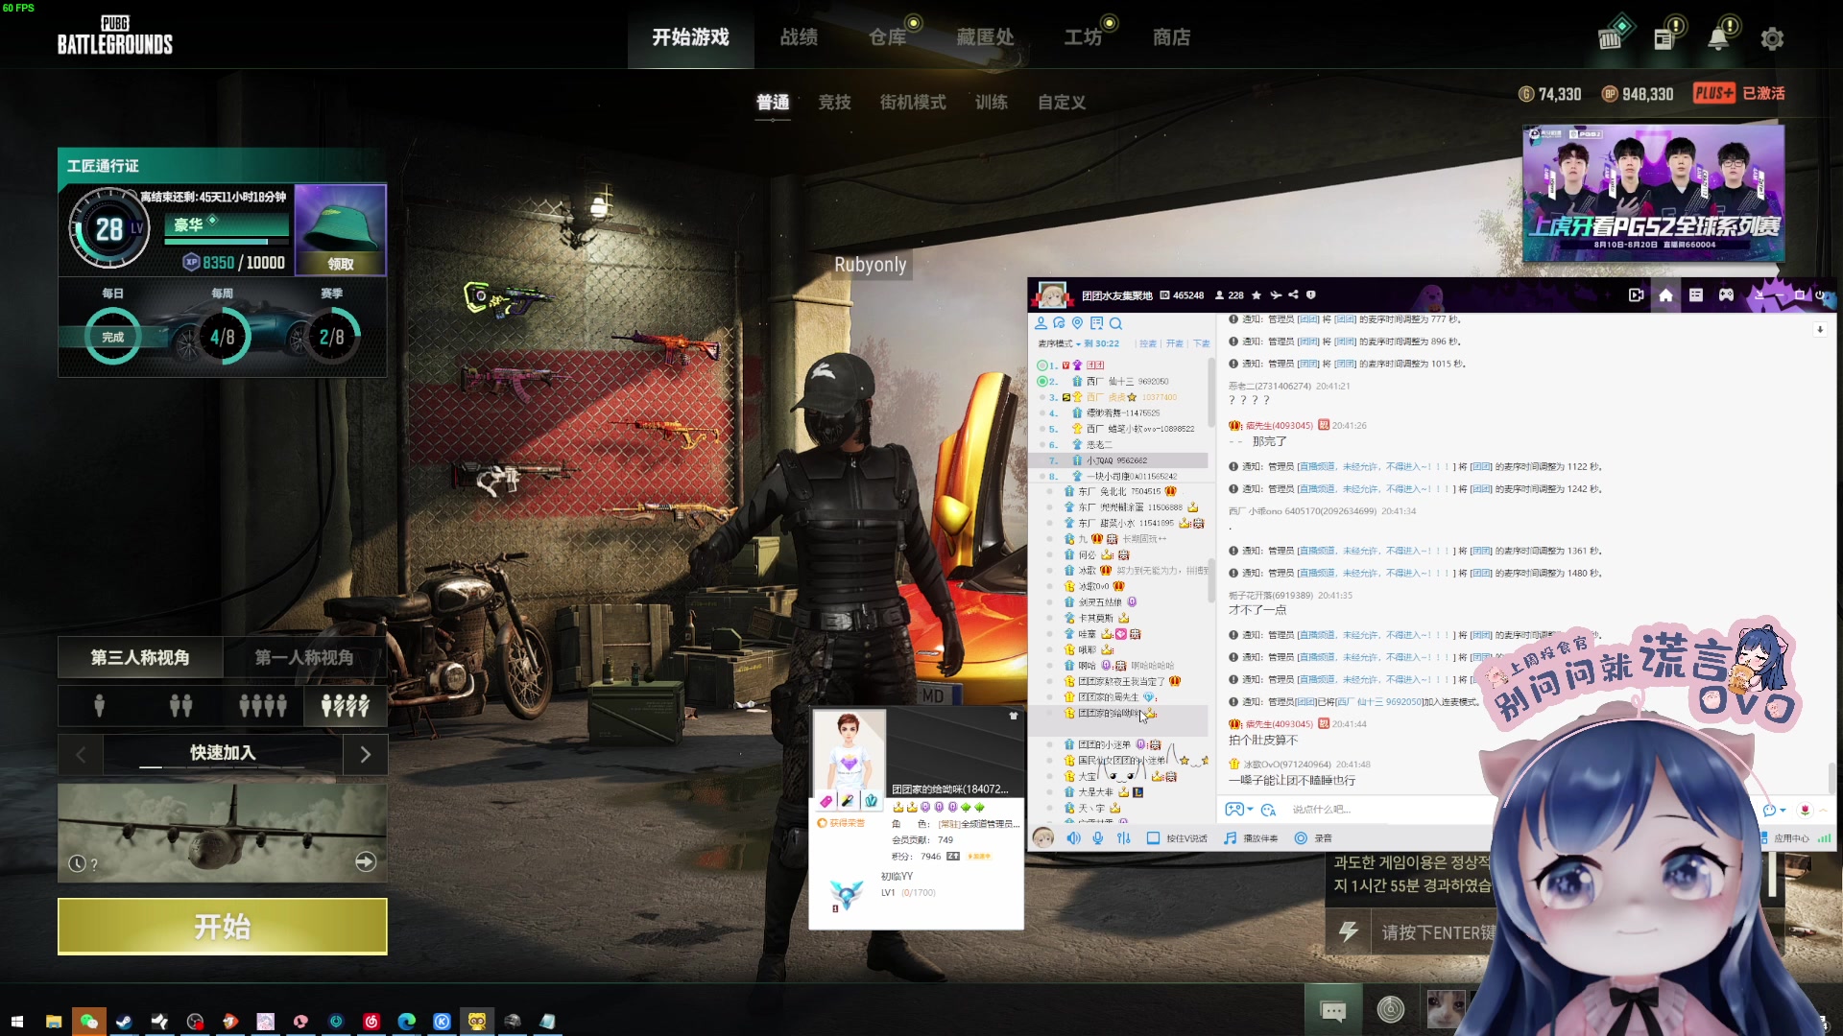
Task: Open the YY game controller icon
Action: coord(1726,295)
